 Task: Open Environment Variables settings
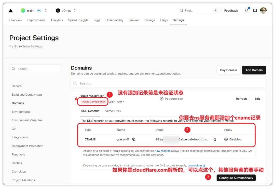pyautogui.click(x=27, y=120)
